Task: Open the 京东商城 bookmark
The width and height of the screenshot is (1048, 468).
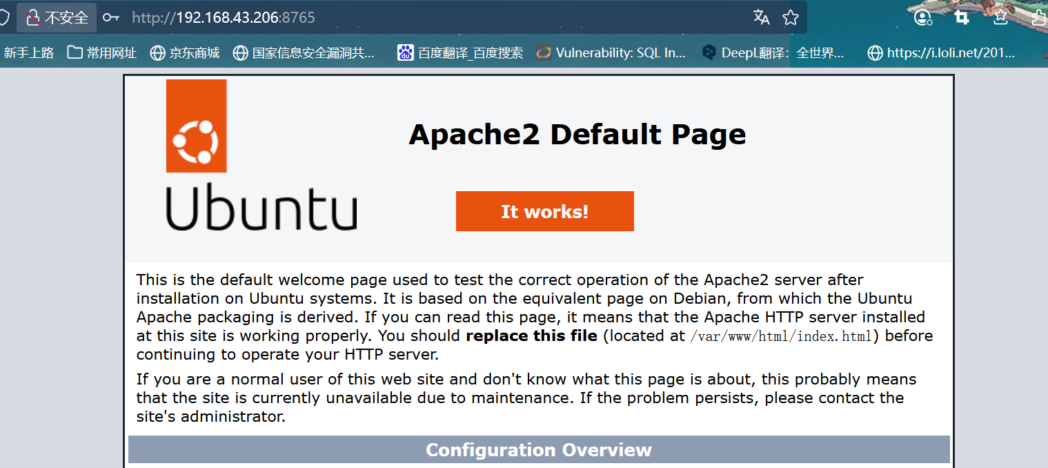Action: (185, 52)
